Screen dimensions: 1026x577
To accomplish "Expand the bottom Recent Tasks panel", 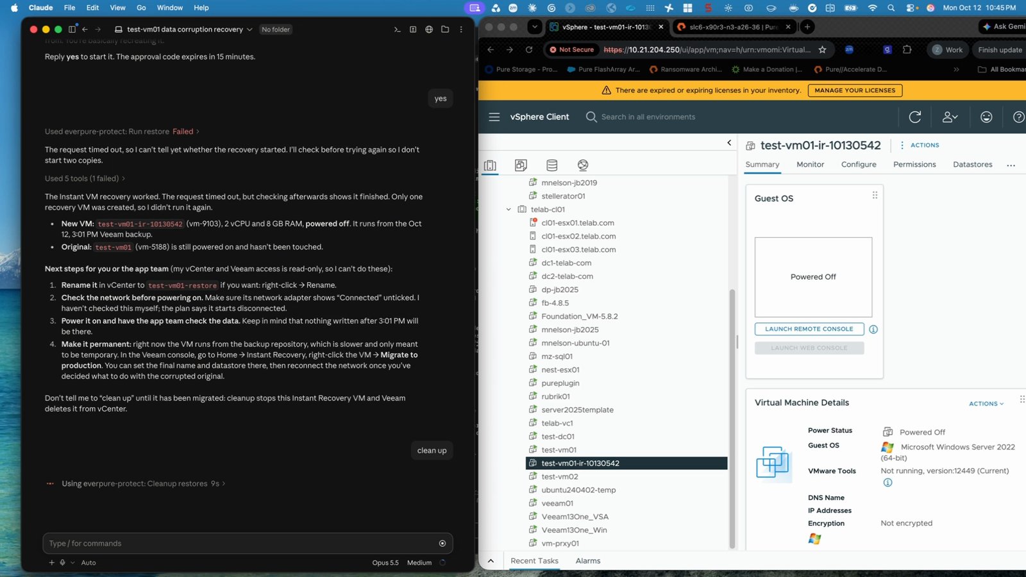I will [x=491, y=561].
